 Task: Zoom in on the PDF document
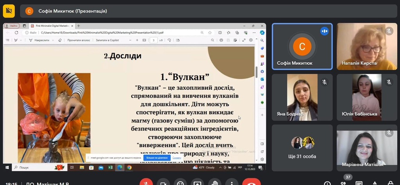pos(137,40)
